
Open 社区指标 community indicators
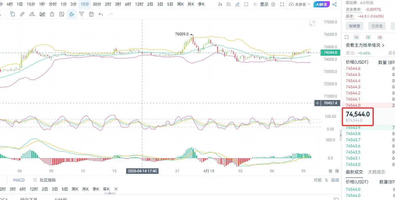click(x=48, y=180)
